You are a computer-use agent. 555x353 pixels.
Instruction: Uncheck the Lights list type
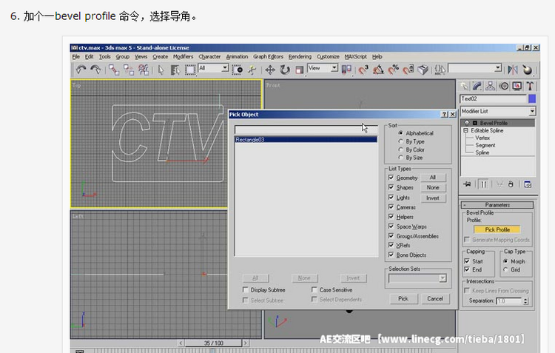391,197
